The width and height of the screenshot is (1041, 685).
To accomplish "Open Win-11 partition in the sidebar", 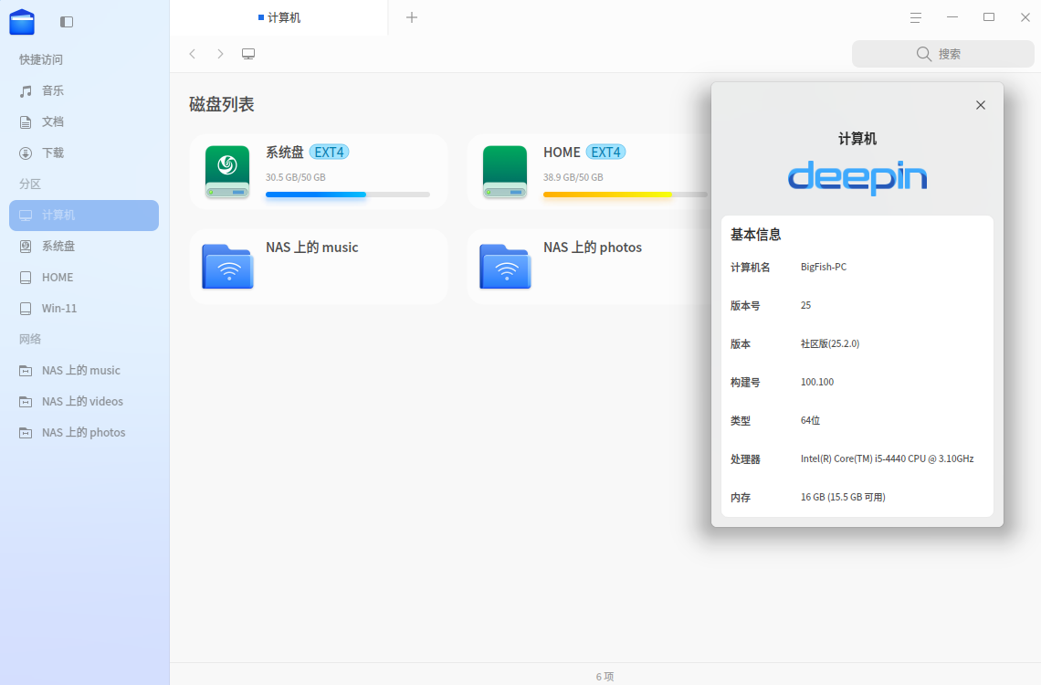I will (84, 309).
